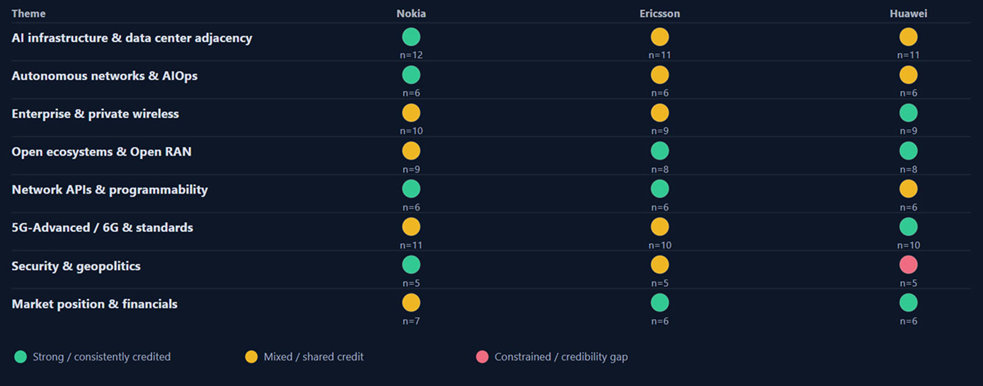
Task: Click the yellow legend swatch for Mixed
Action: pos(251,357)
